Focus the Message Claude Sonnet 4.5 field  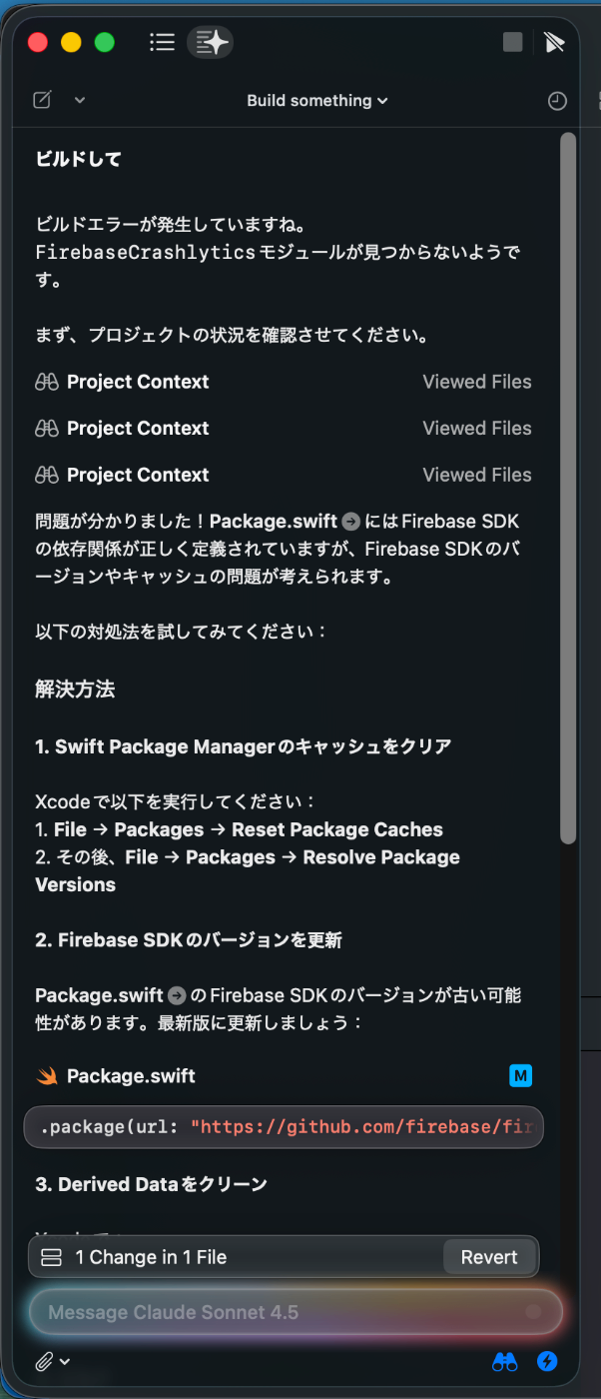280,1312
